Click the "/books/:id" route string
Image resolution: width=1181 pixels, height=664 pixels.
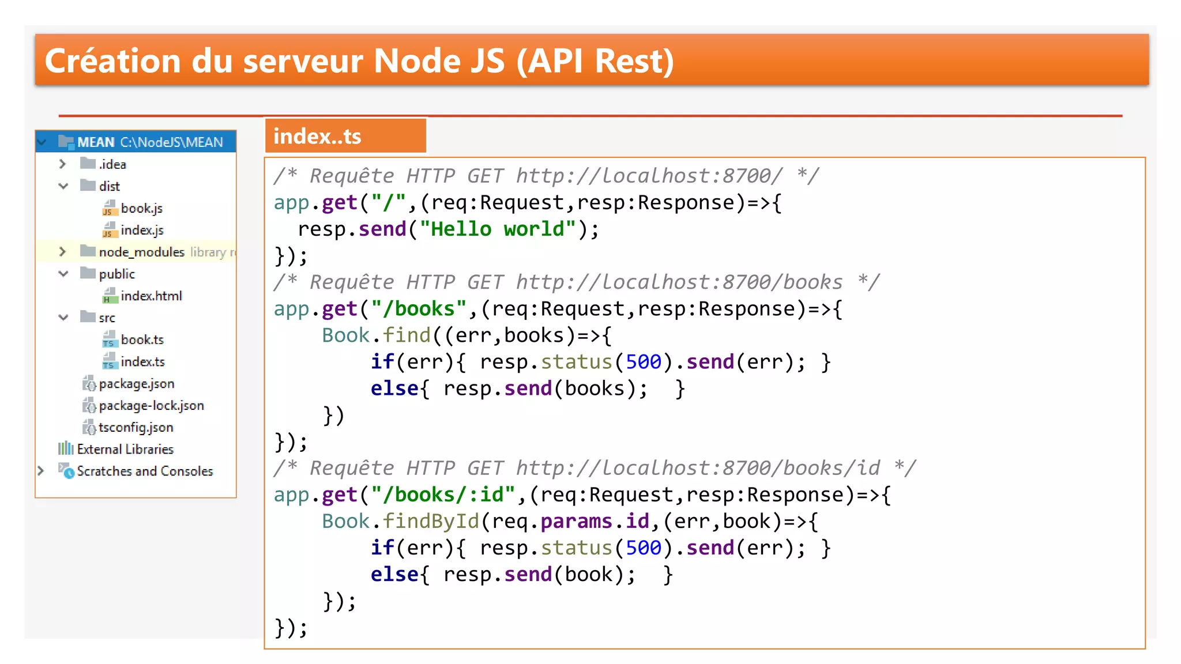443,495
